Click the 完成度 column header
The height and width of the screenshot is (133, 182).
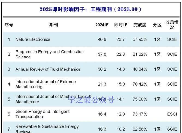tap(140, 25)
